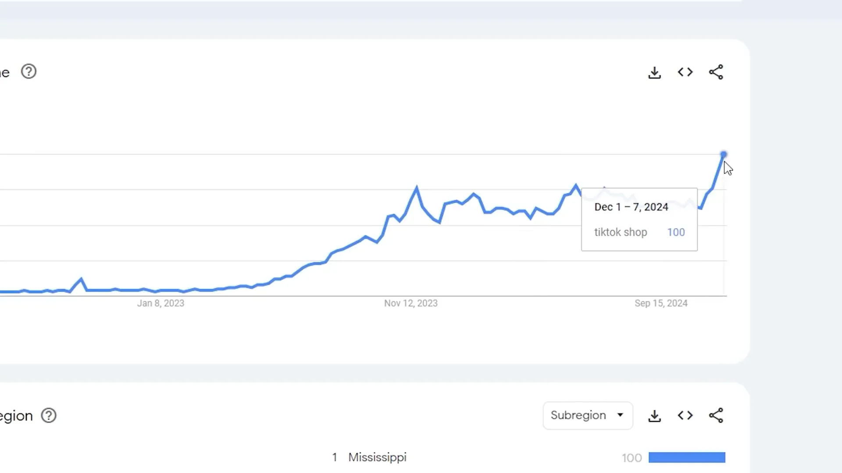
Task: Click the peak data point on the chart
Action: point(724,155)
